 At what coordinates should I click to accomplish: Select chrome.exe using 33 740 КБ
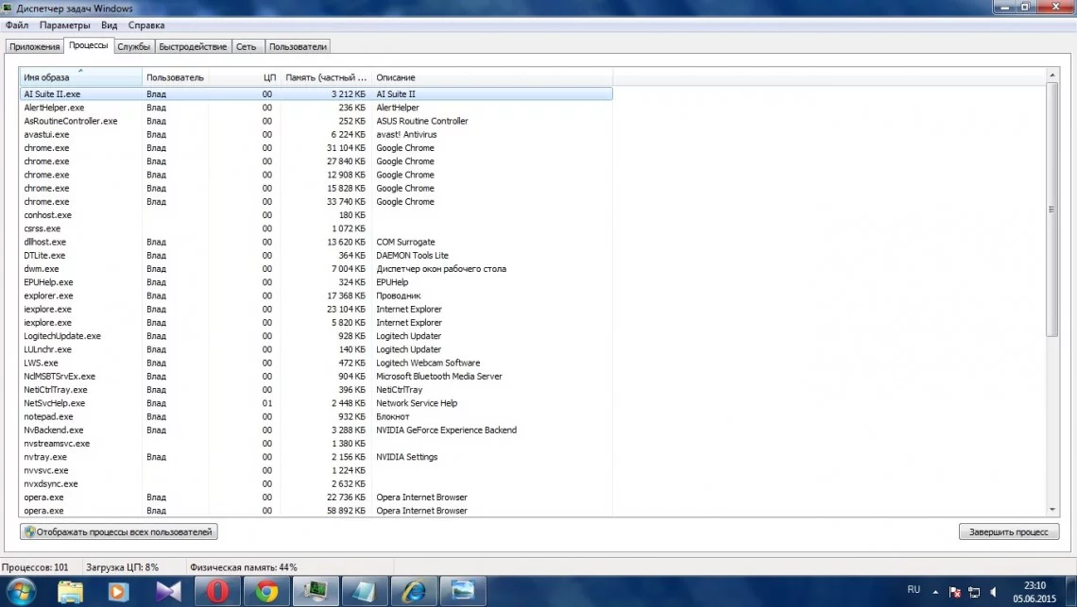[316, 202]
